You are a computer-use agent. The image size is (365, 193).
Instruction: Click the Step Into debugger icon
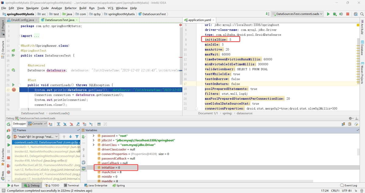[65, 124]
